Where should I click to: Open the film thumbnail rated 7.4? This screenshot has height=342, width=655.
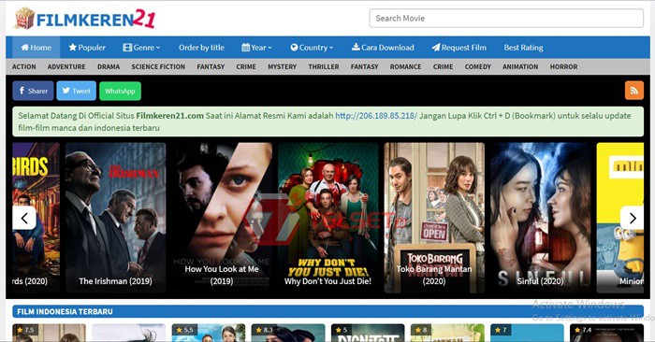click(607, 333)
